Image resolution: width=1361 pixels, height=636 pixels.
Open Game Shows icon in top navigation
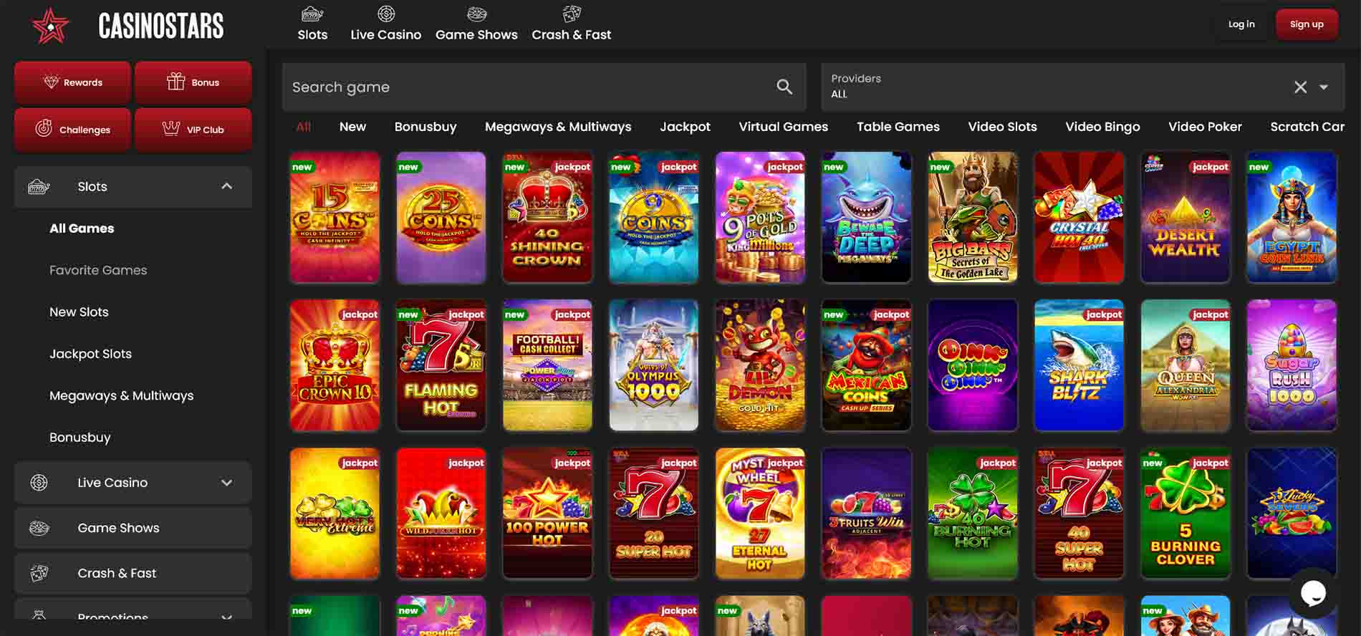pos(476,14)
